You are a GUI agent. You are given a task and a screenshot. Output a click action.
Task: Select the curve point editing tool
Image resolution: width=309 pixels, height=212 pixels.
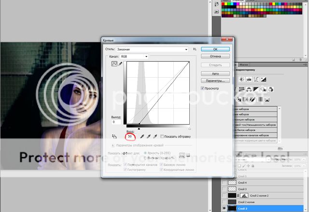(114, 65)
